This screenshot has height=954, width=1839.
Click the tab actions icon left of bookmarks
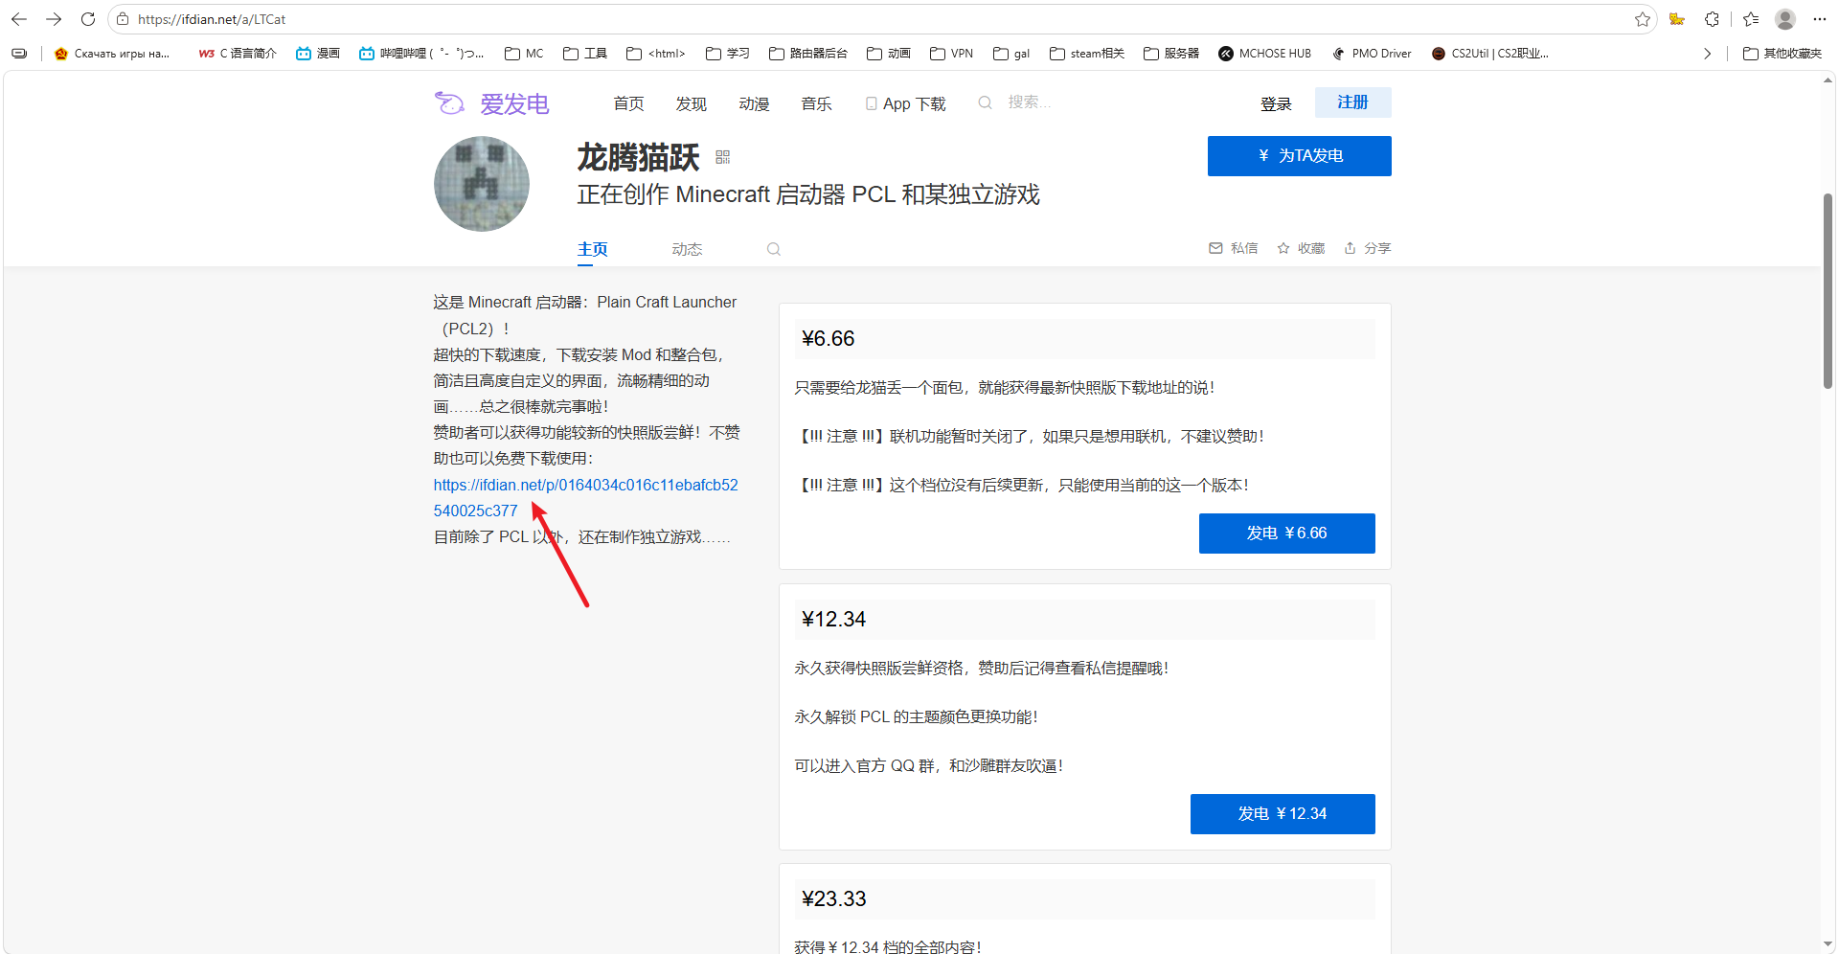[x=19, y=54]
